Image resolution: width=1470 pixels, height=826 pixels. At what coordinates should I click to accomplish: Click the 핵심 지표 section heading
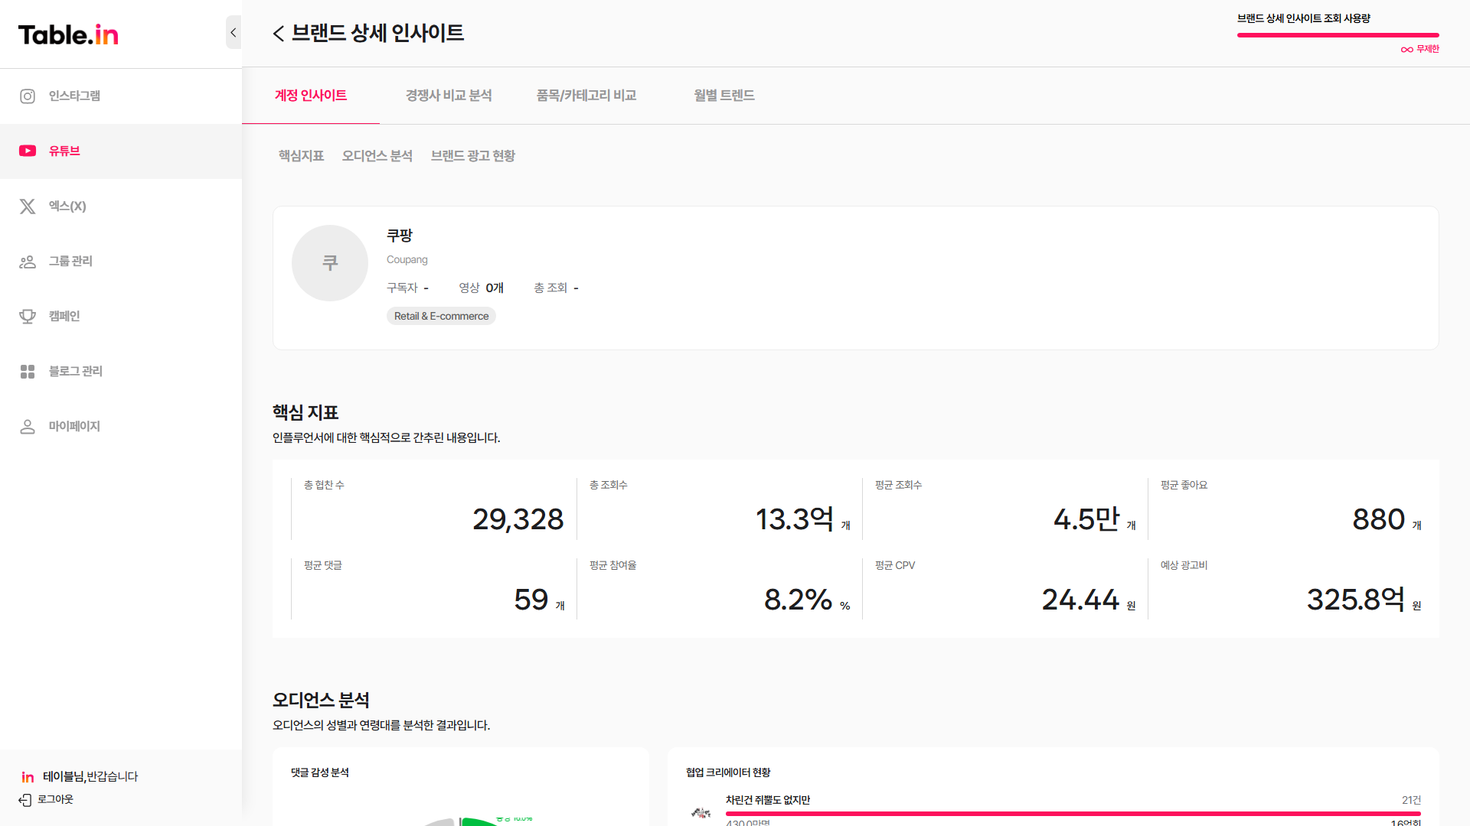[x=305, y=413]
